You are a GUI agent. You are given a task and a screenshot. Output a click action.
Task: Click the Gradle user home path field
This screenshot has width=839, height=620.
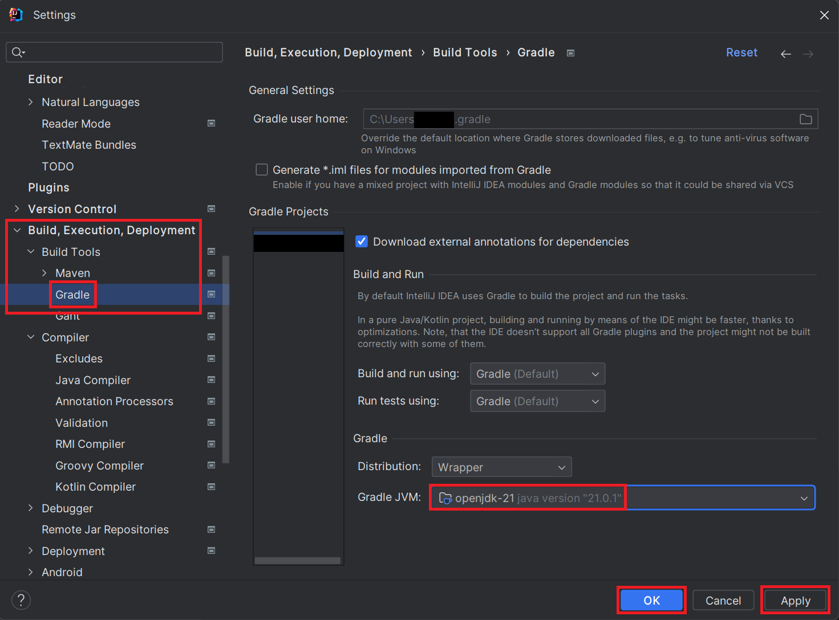pyautogui.click(x=590, y=119)
